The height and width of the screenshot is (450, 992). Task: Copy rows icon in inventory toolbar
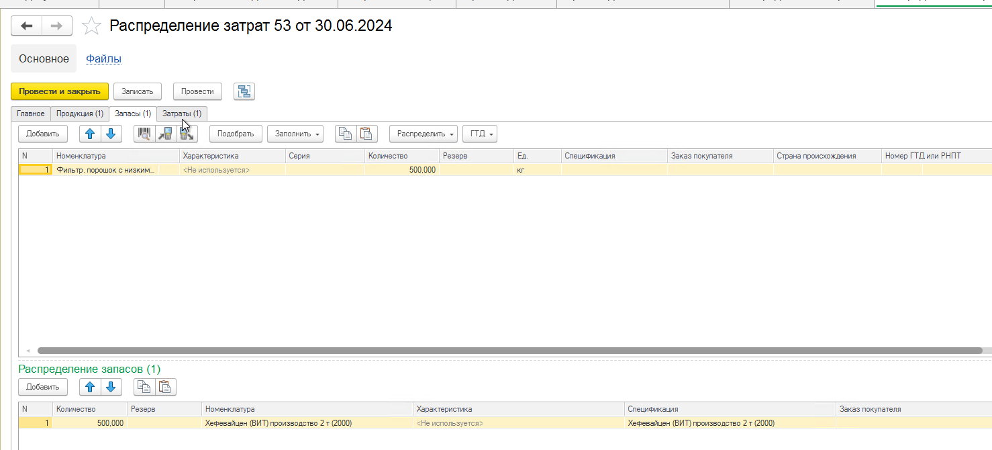[346, 134]
